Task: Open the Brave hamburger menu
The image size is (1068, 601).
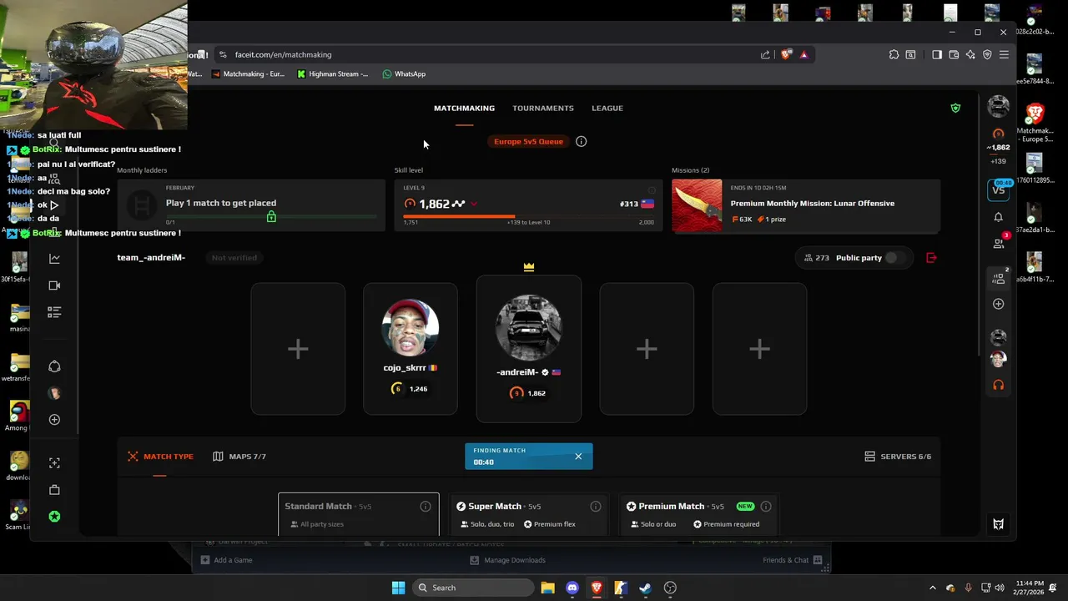Action: pyautogui.click(x=1004, y=54)
